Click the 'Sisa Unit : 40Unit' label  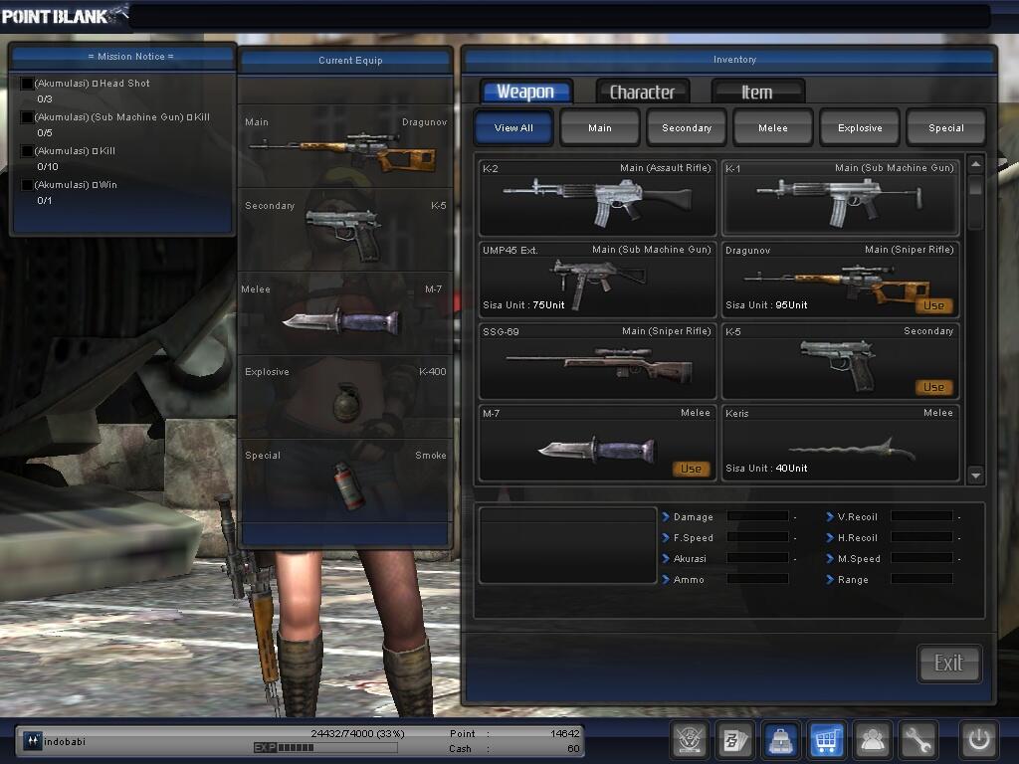pyautogui.click(x=766, y=468)
